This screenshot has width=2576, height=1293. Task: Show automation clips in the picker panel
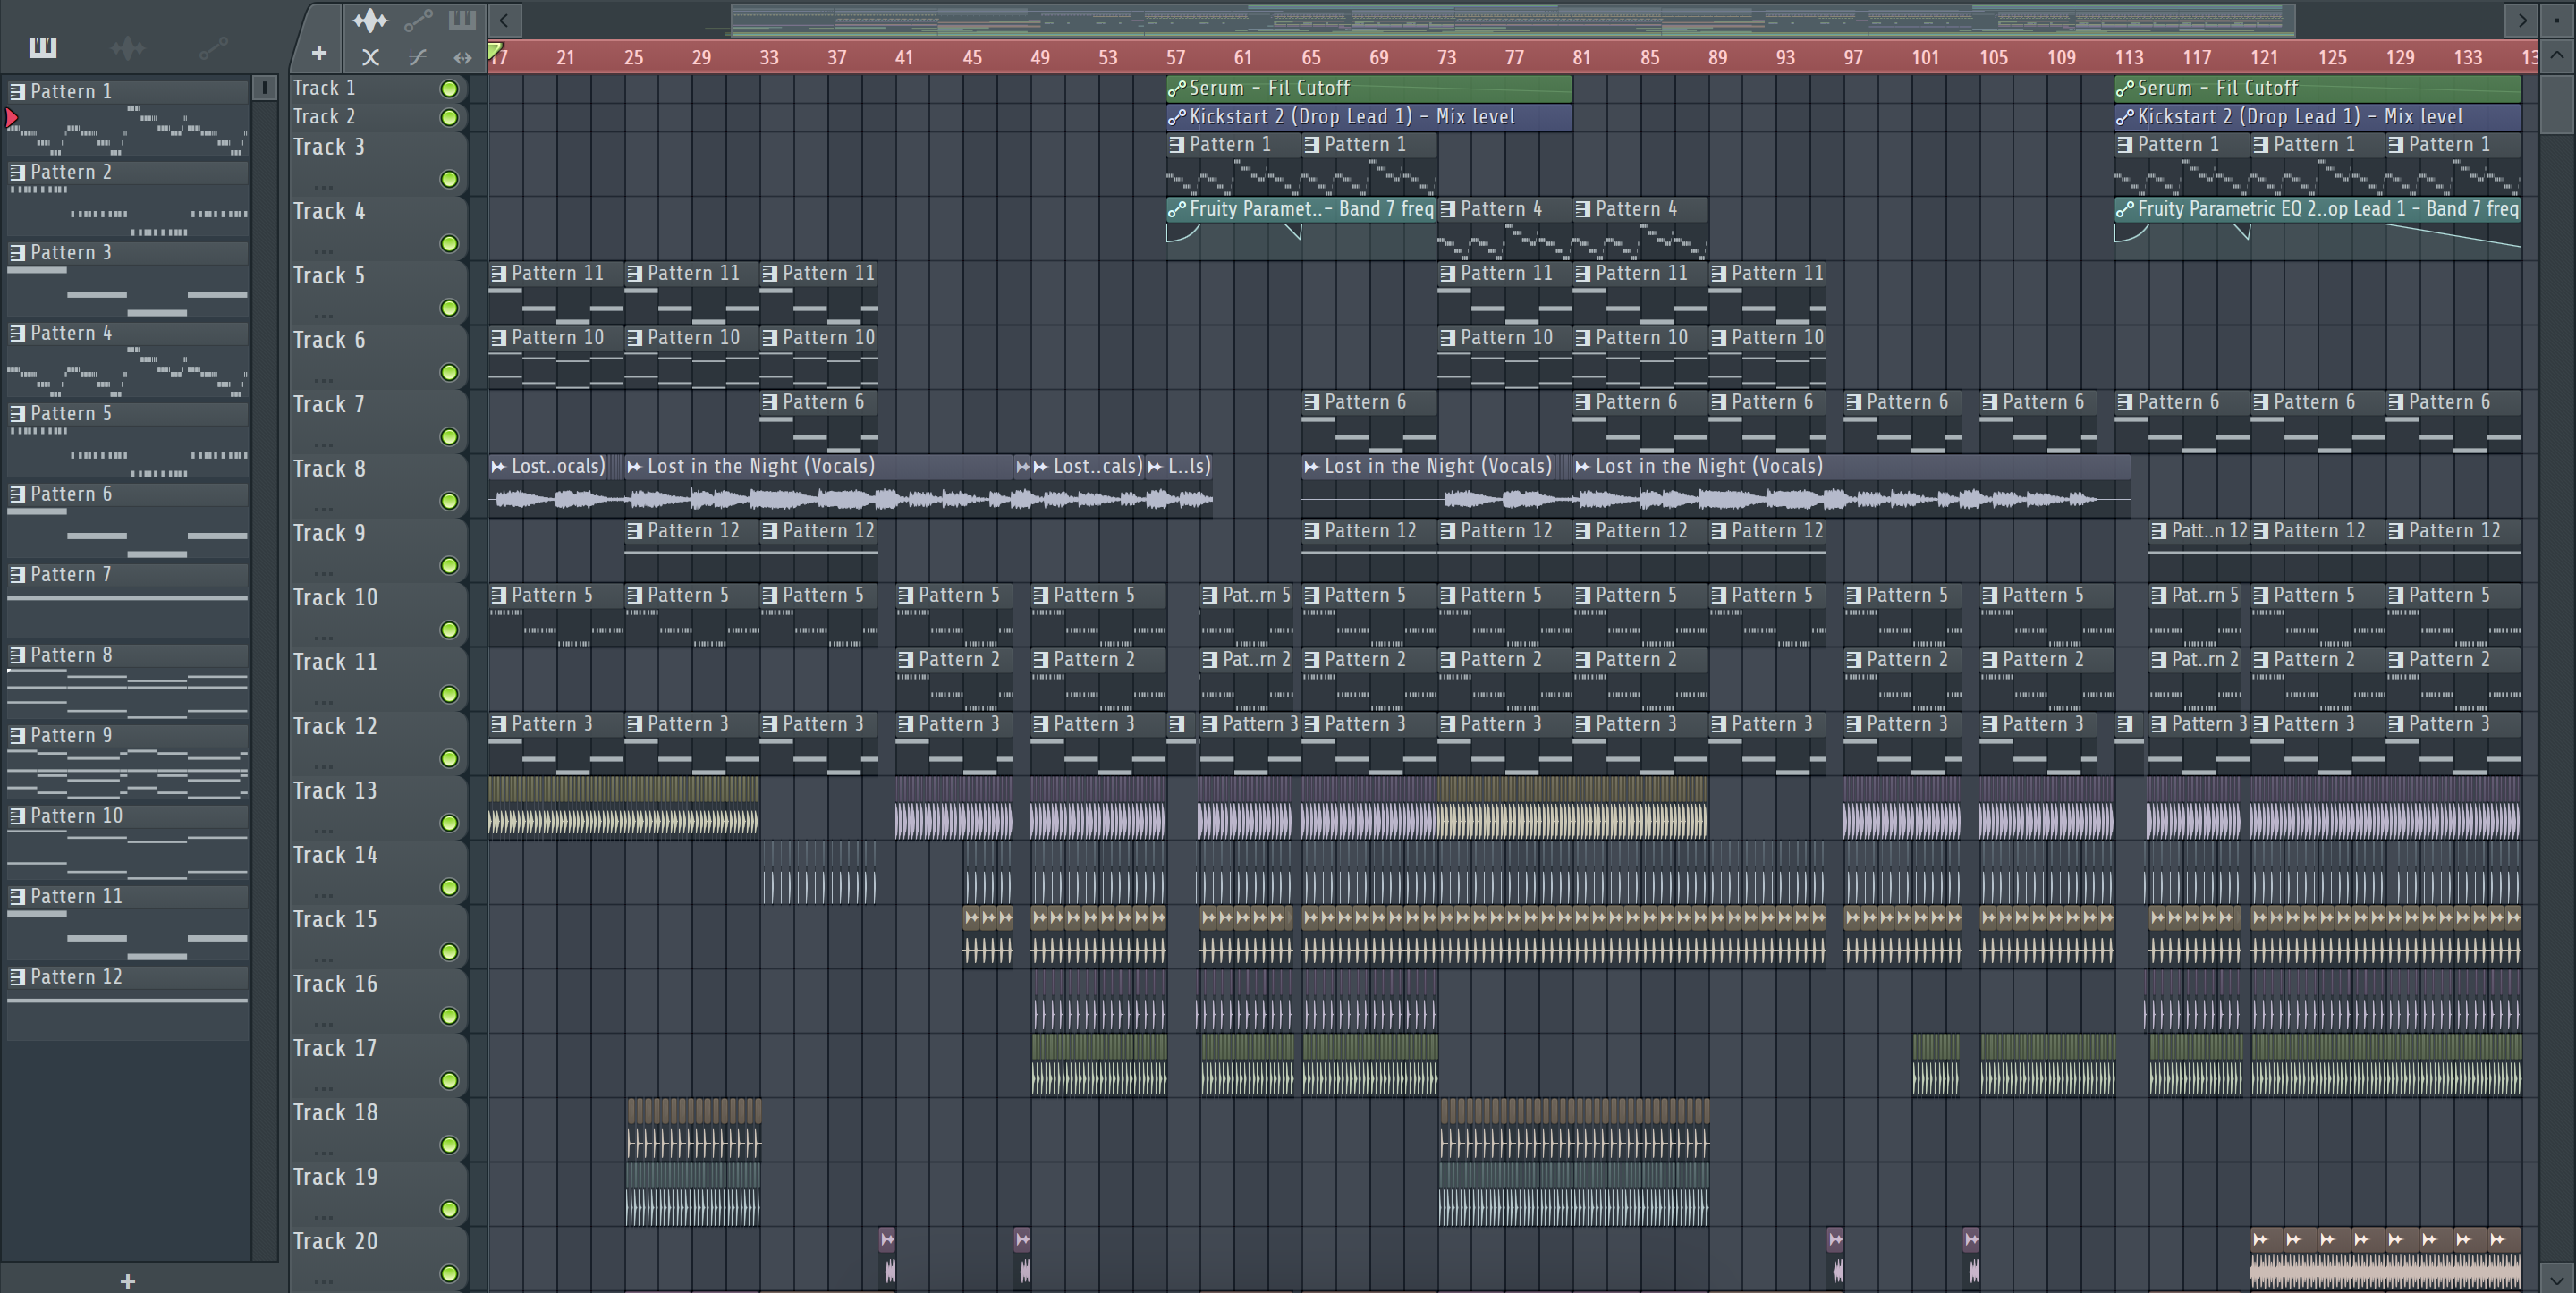213,47
